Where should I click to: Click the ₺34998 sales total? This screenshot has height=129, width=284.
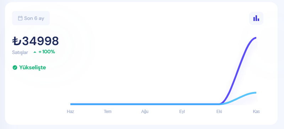click(36, 41)
